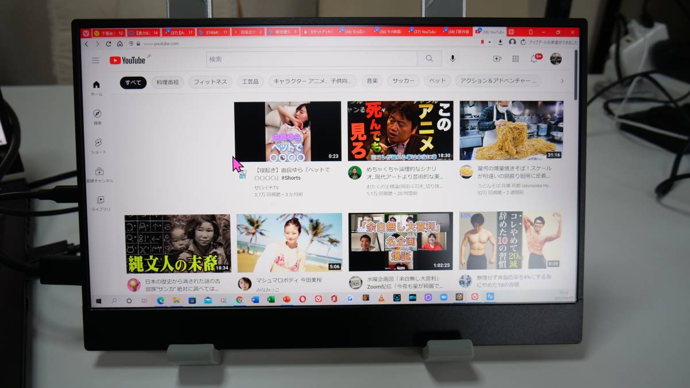690x388 pixels.
Task: Open browser profile icon in toolbar
Action: (x=512, y=42)
